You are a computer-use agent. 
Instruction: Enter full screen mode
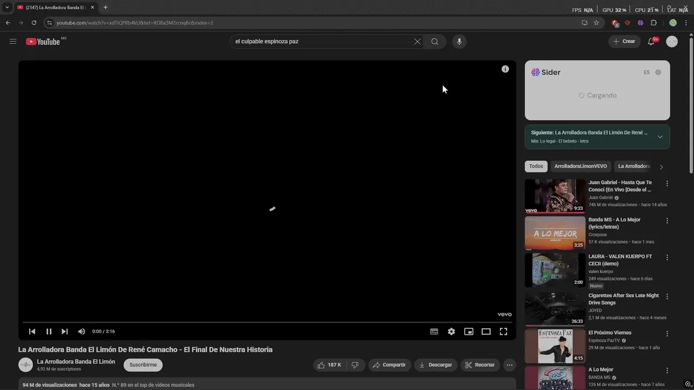pos(503,331)
